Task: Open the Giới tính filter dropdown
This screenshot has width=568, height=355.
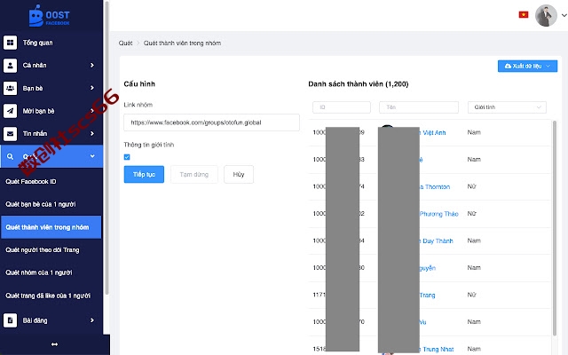Action: [507, 107]
